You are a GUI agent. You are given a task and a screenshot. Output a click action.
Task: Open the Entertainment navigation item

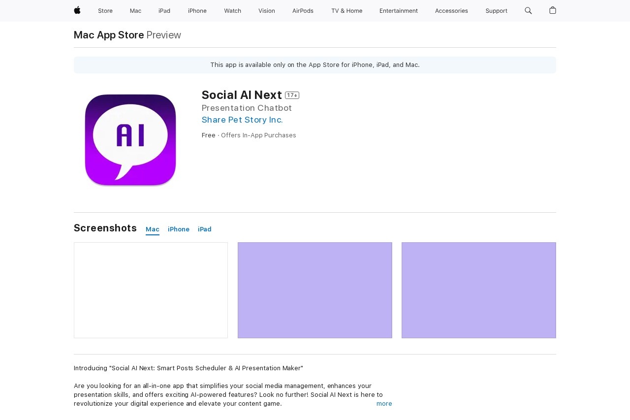[399, 11]
